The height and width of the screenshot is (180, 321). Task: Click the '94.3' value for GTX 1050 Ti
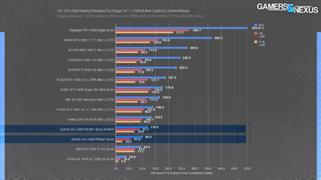[x=147, y=147]
